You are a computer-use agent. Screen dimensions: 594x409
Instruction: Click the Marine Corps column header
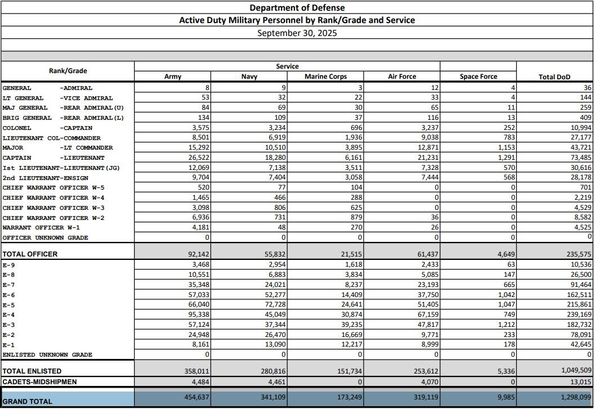(x=325, y=77)
